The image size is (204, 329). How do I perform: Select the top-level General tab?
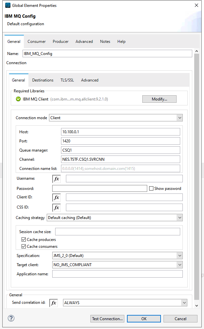click(14, 42)
